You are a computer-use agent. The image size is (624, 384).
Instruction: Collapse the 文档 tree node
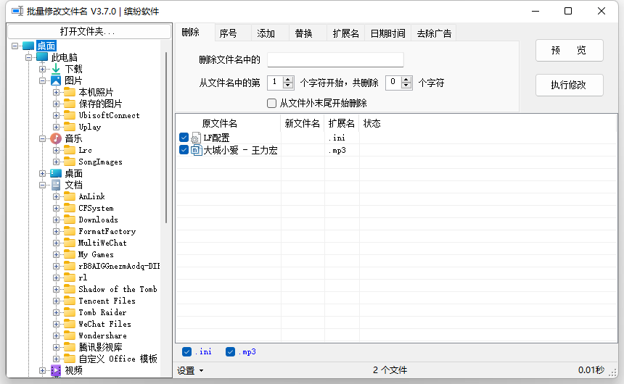coord(42,185)
